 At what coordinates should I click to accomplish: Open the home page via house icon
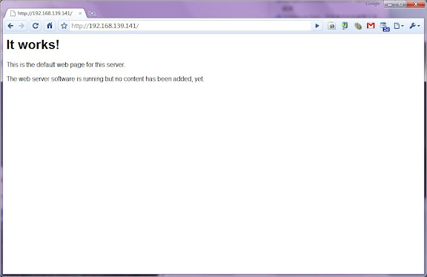(x=50, y=26)
